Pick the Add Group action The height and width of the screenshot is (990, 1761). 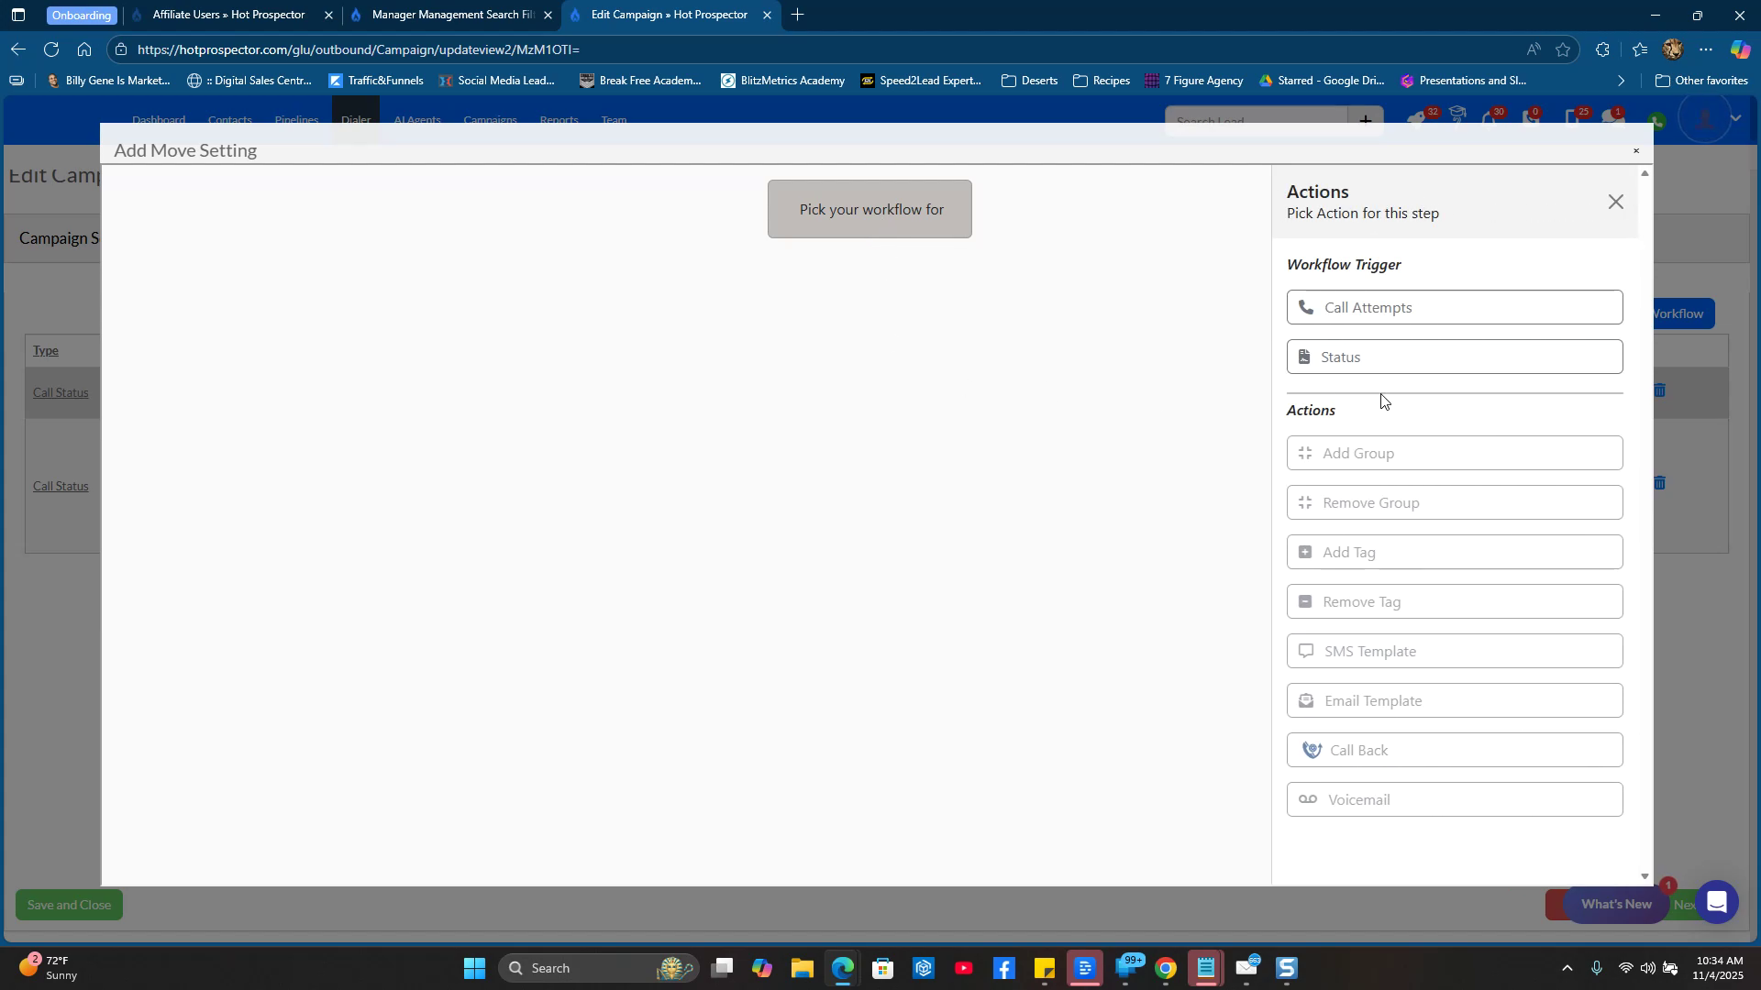tap(1454, 454)
